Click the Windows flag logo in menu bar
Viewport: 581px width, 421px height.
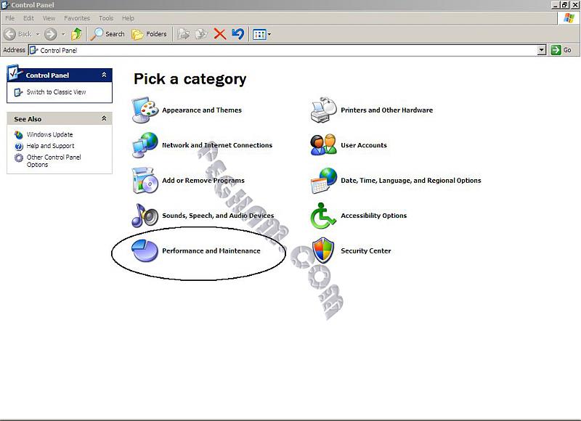569,17
